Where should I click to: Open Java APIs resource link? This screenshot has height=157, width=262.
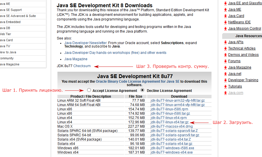[x=236, y=42]
